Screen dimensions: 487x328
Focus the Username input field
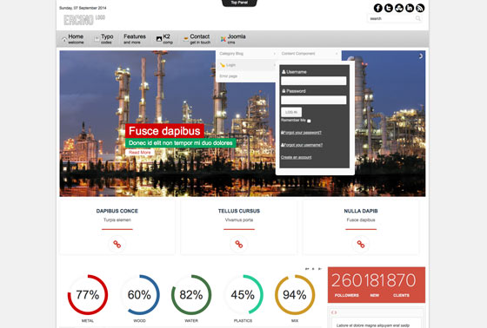(314, 81)
